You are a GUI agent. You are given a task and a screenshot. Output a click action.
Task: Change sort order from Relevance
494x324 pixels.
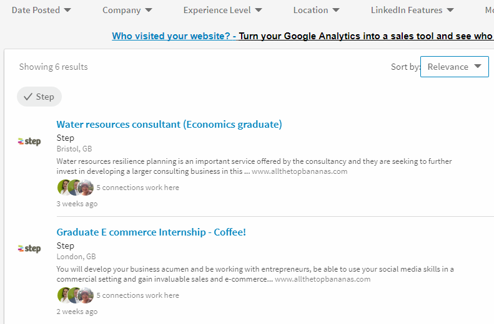(454, 67)
